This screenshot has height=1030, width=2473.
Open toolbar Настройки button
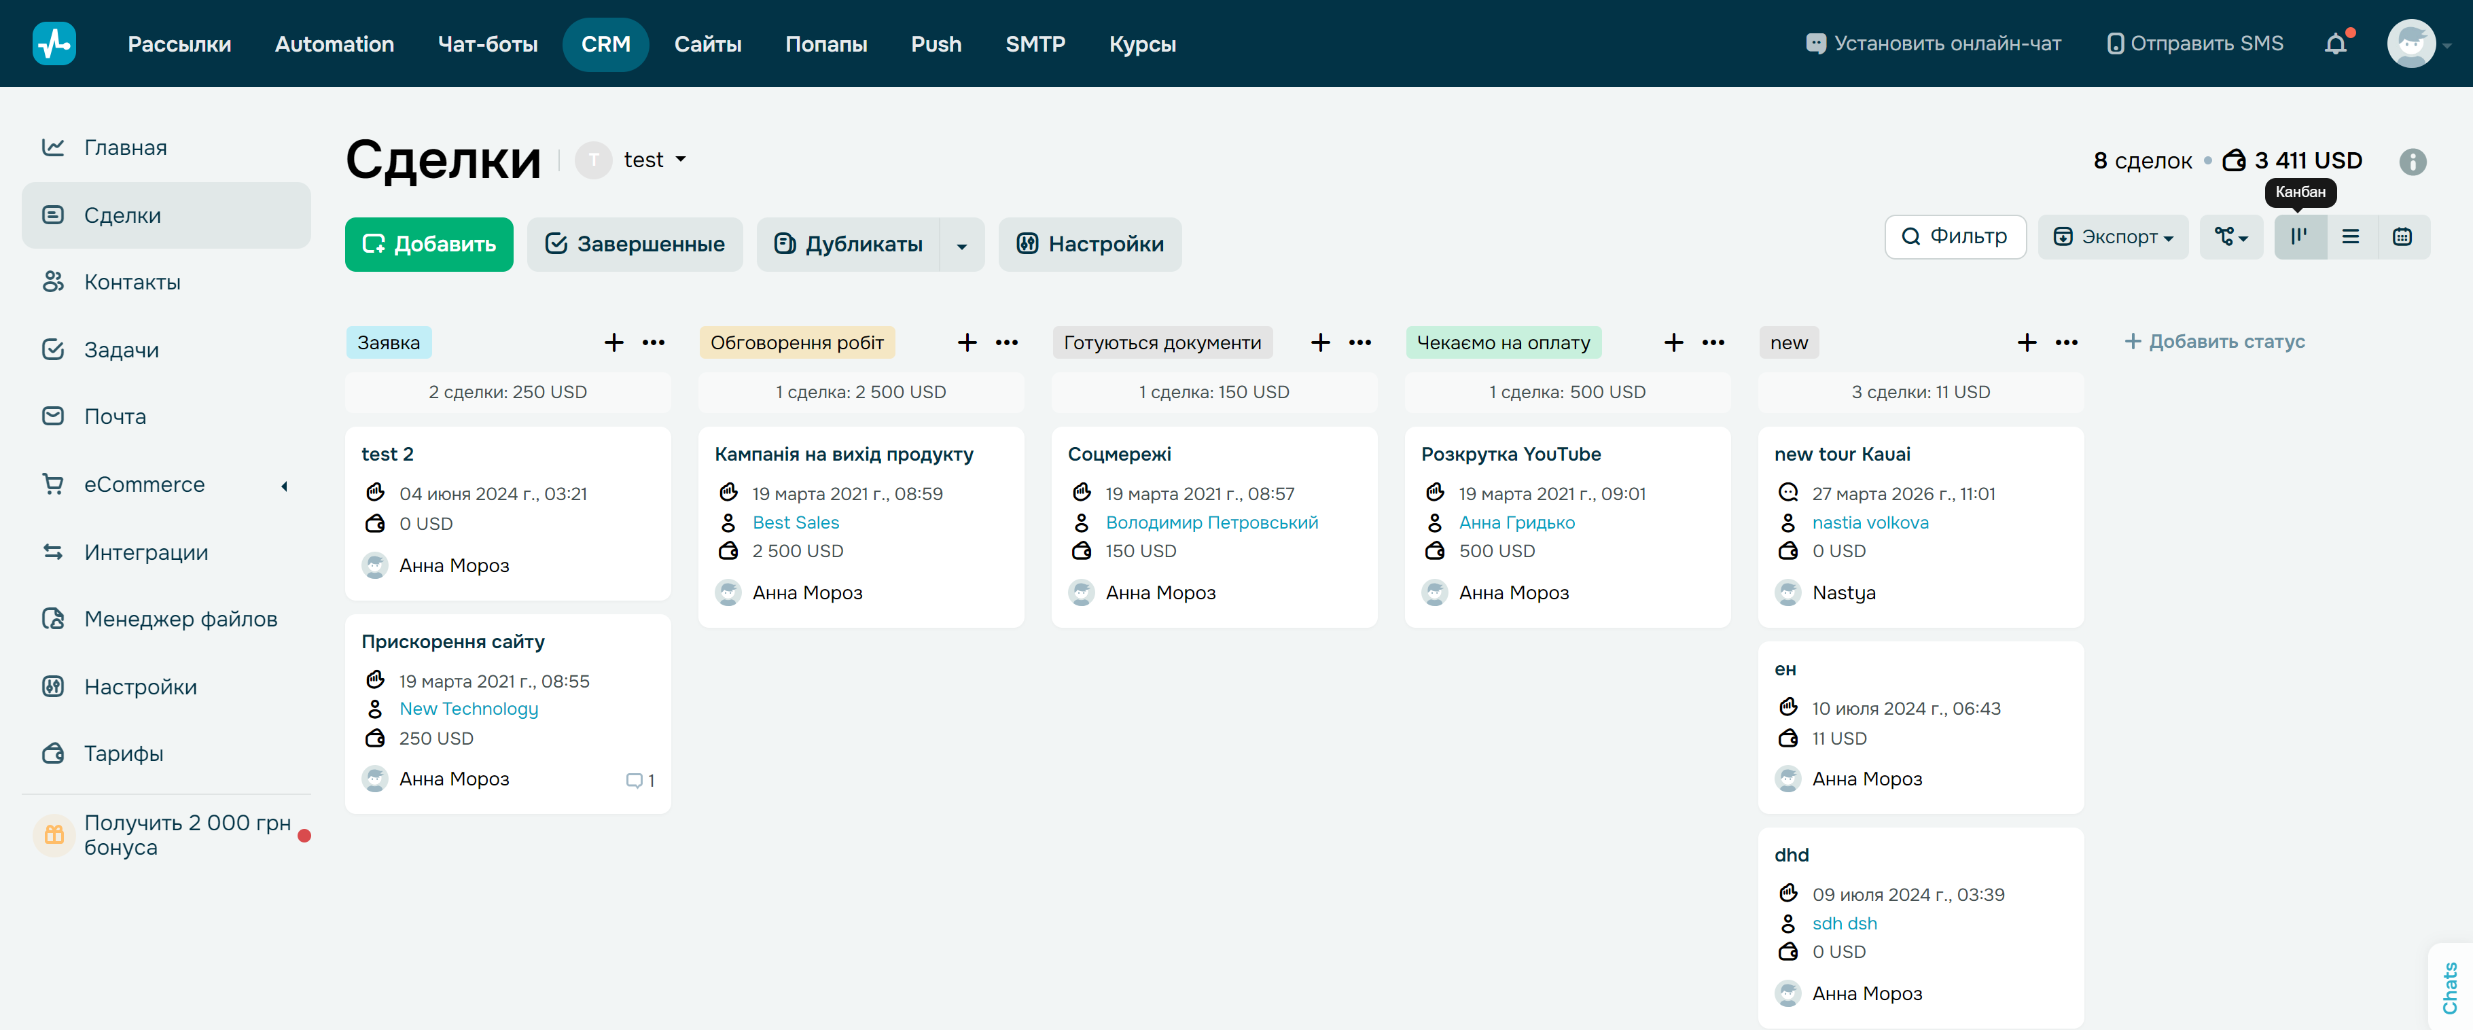click(1090, 245)
